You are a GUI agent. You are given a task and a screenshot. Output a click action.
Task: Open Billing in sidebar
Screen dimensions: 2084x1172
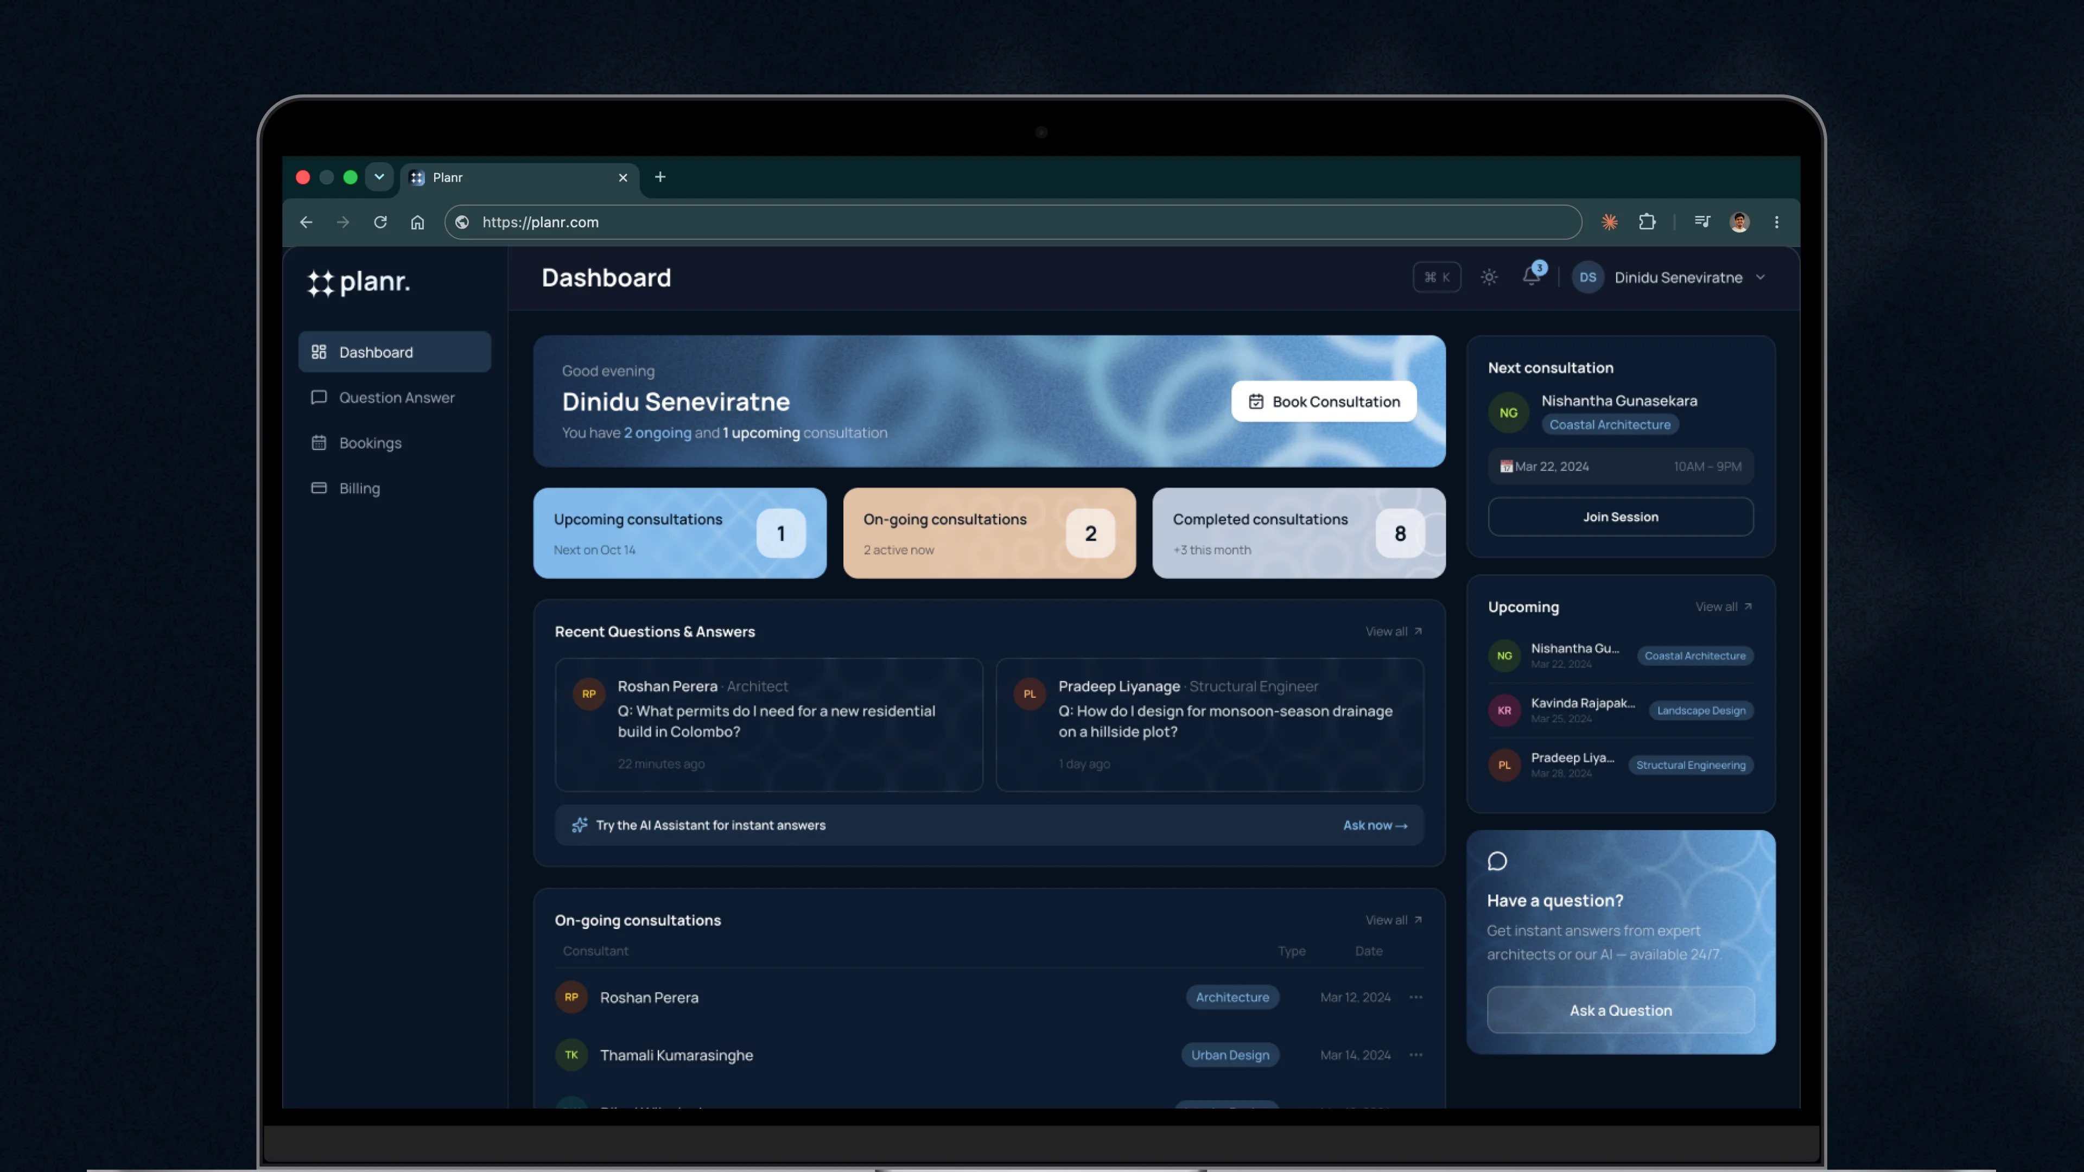(x=394, y=488)
